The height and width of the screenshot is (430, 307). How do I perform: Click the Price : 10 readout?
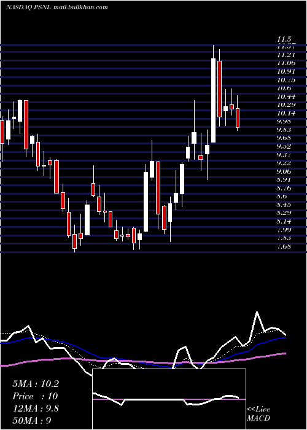click(35, 396)
